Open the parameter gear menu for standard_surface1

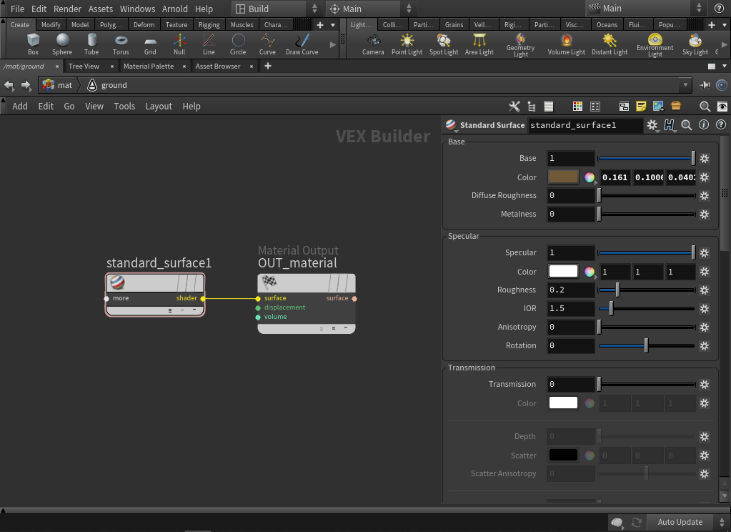point(652,125)
